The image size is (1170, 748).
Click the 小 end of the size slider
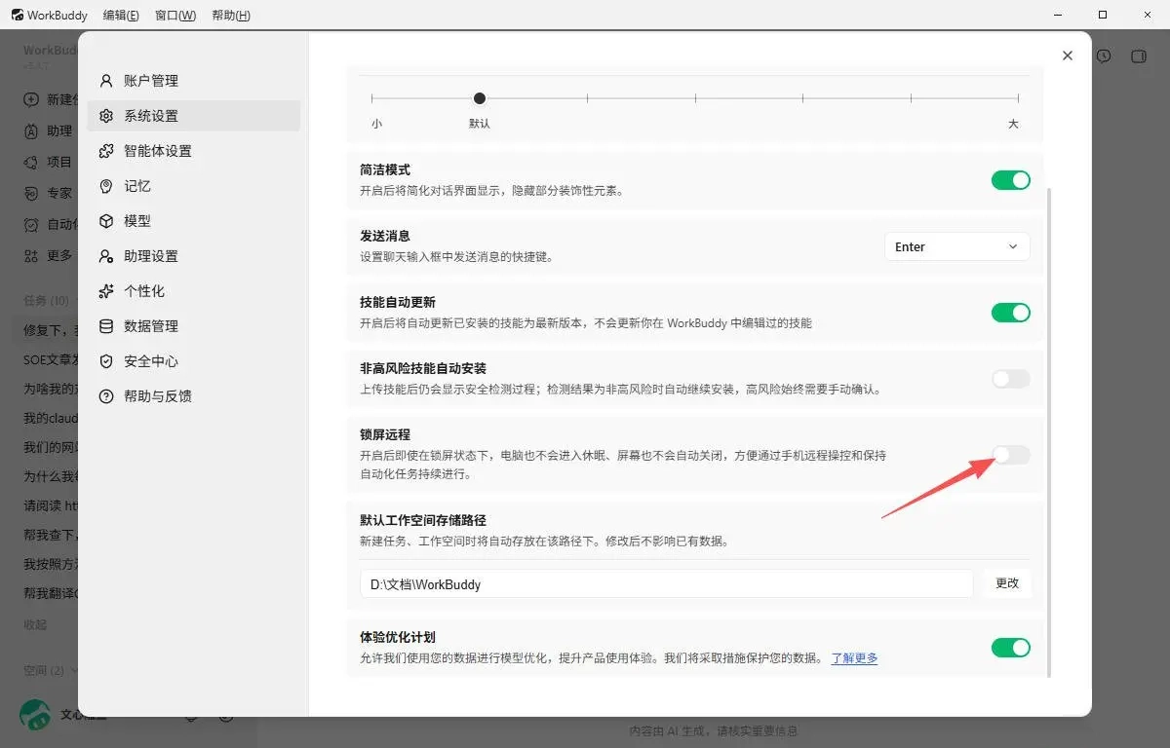[x=376, y=124]
